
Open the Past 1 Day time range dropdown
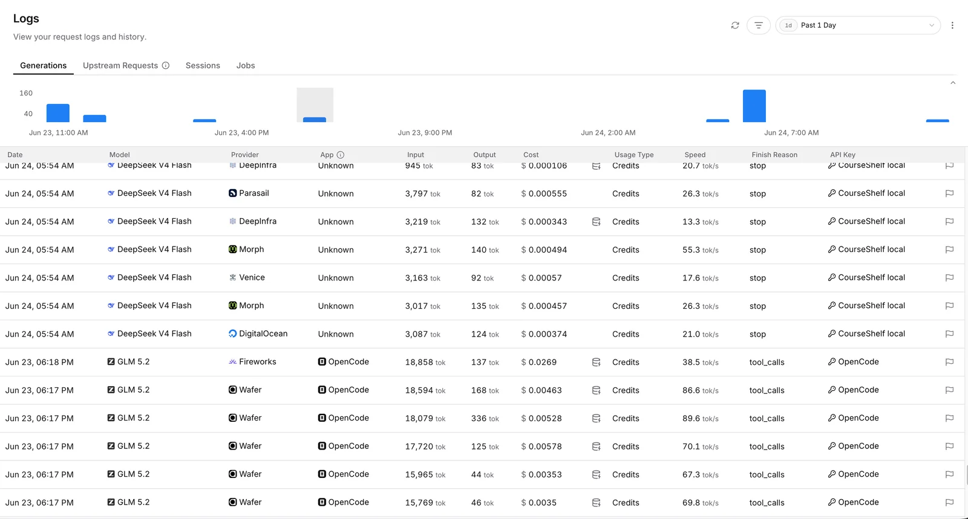pos(858,25)
